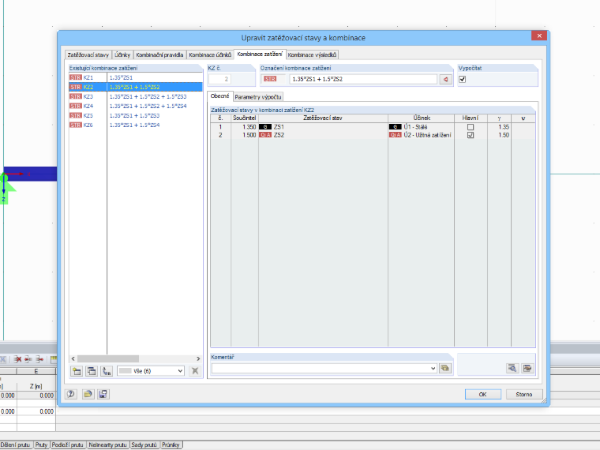Click the Ú1 - Stálé cell
This screenshot has width=600, height=450.
(421, 126)
